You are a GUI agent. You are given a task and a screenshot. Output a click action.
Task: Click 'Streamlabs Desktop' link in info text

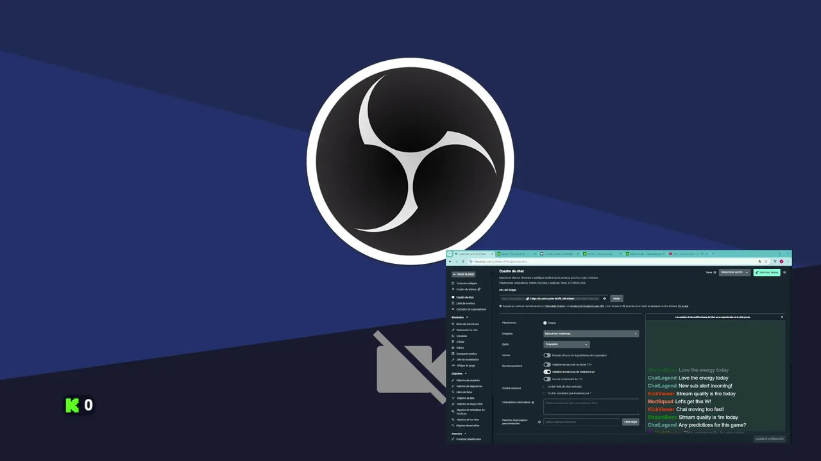(555, 306)
